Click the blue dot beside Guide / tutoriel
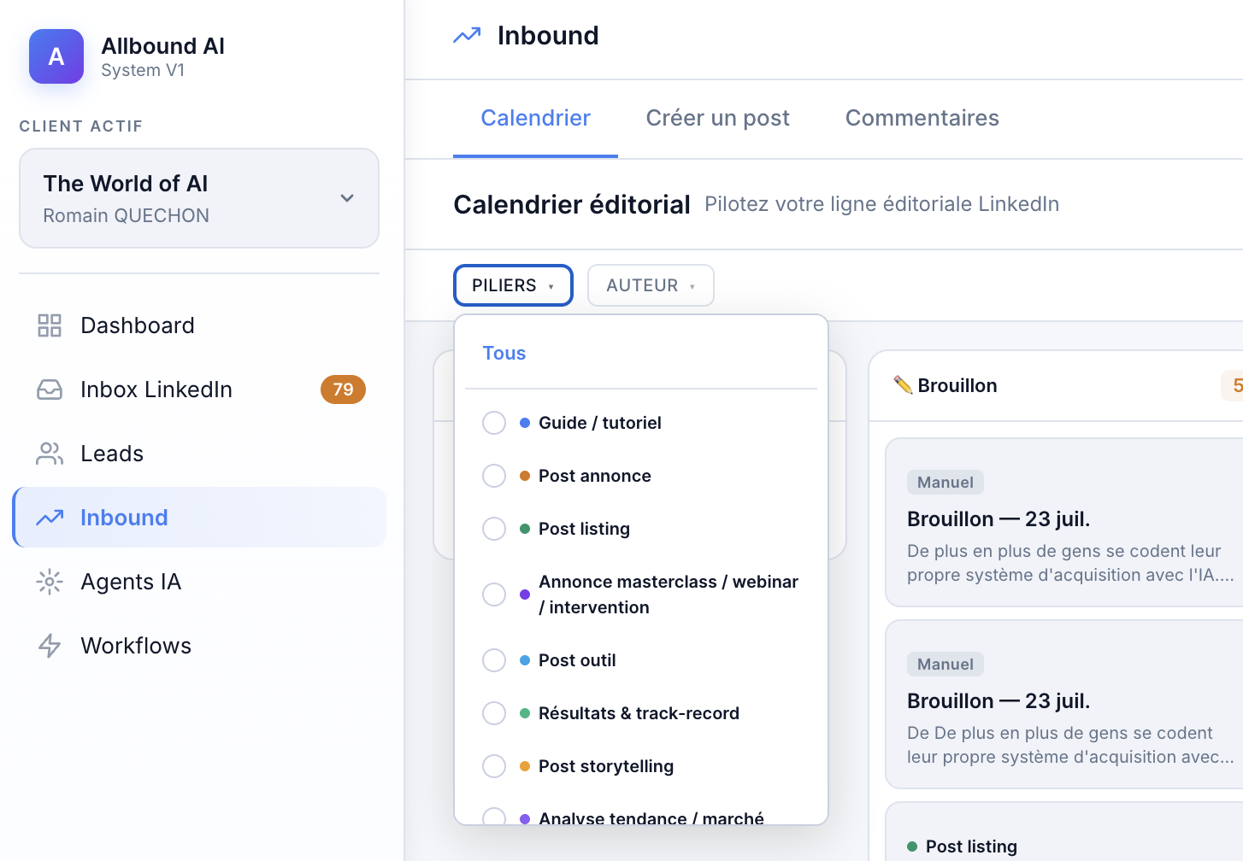The height and width of the screenshot is (861, 1243). [525, 423]
